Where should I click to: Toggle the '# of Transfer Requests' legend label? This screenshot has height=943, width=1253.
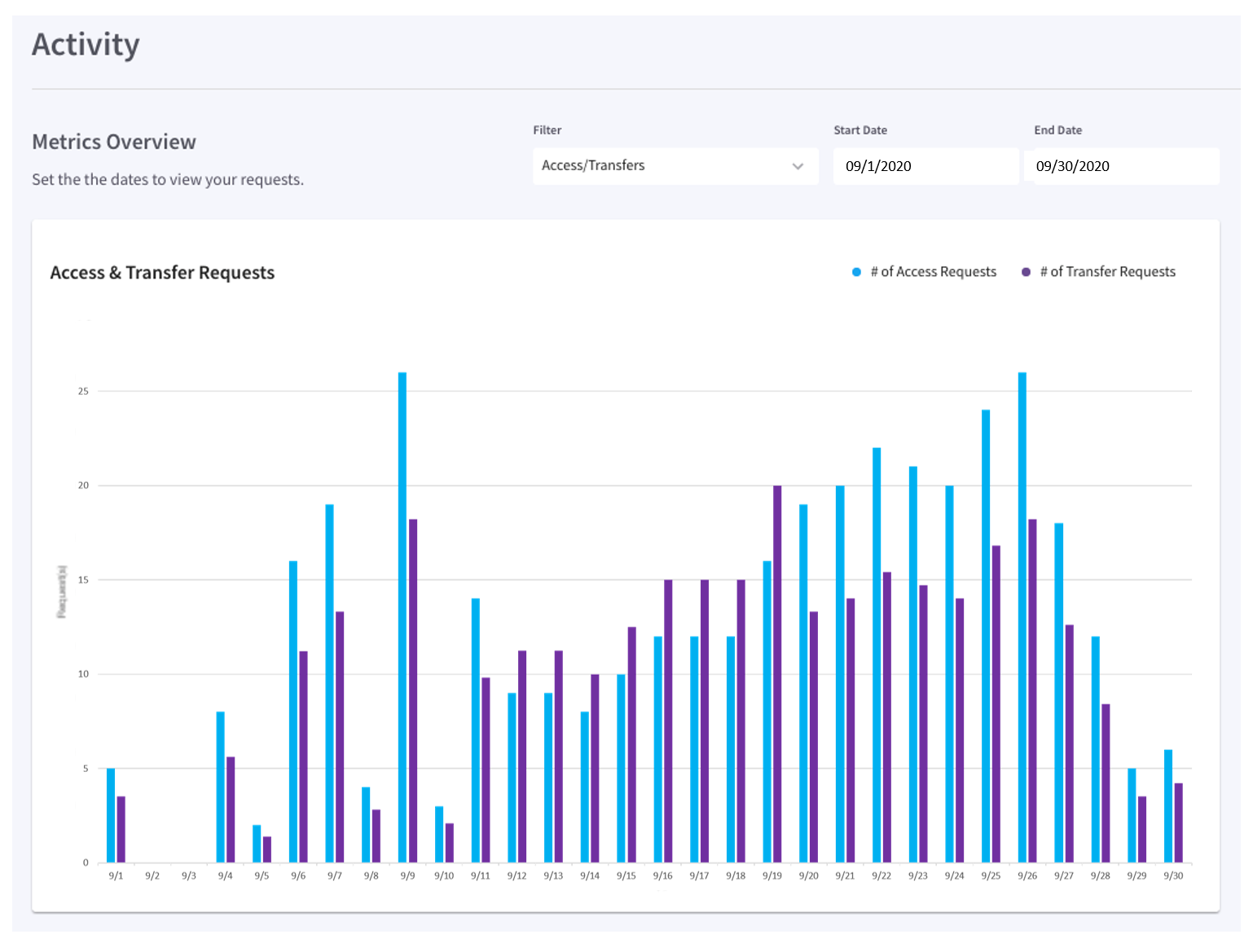point(1107,272)
